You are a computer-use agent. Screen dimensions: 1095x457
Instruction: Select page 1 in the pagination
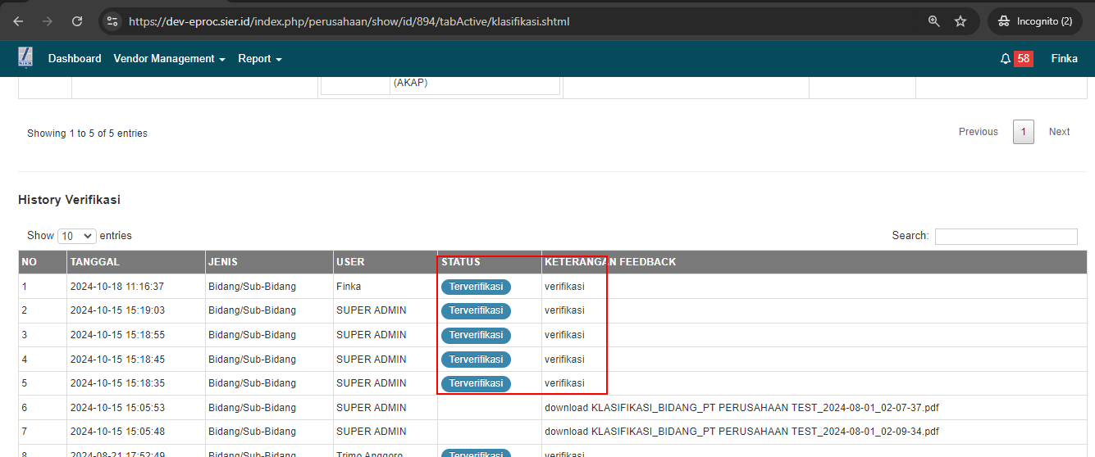[1023, 132]
